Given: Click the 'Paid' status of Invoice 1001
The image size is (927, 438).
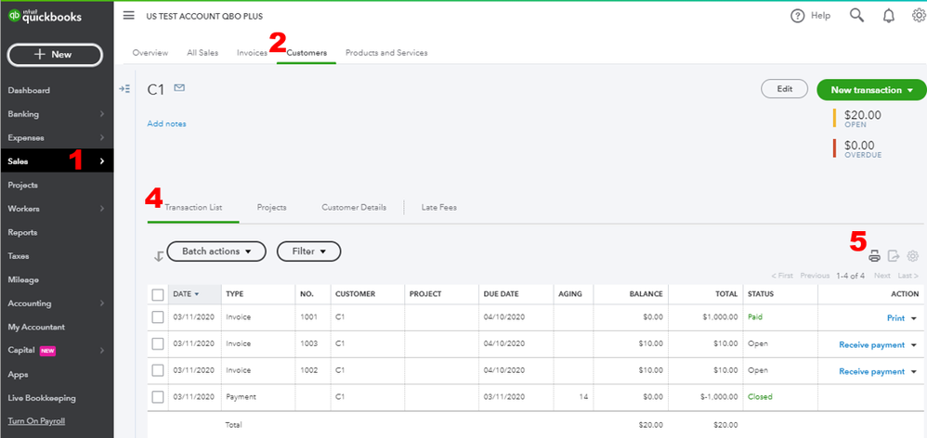Looking at the screenshot, I should tap(755, 317).
